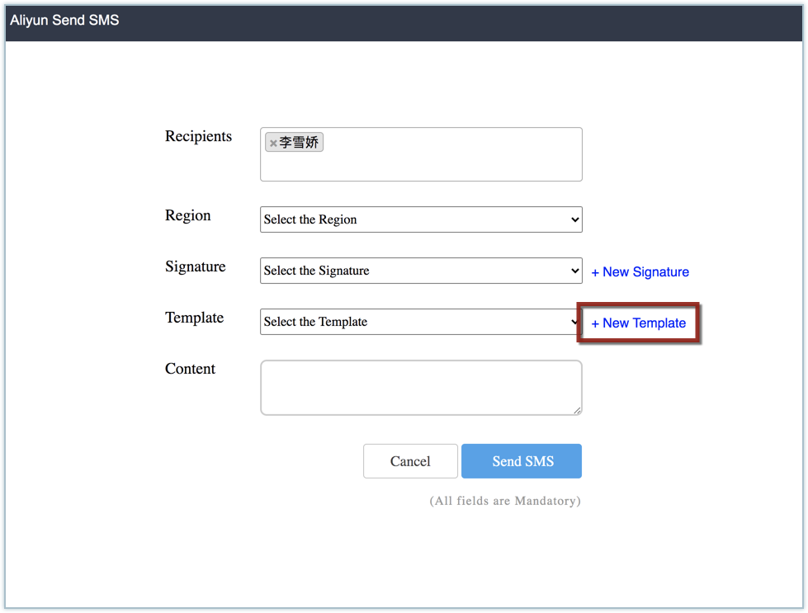Image resolution: width=808 pixels, height=613 pixels.
Task: Click the + New Signature link
Action: 640,272
